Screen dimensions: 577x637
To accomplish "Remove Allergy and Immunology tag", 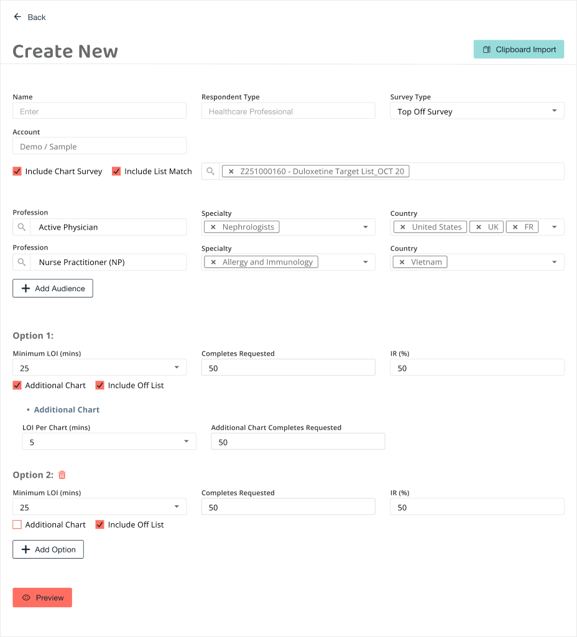I will click(x=213, y=262).
